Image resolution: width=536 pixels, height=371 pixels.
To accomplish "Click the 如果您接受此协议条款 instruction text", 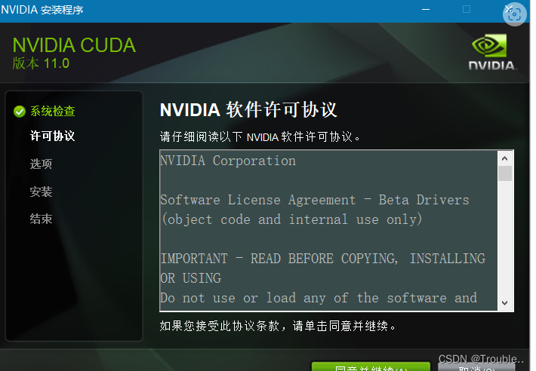I will [x=278, y=326].
